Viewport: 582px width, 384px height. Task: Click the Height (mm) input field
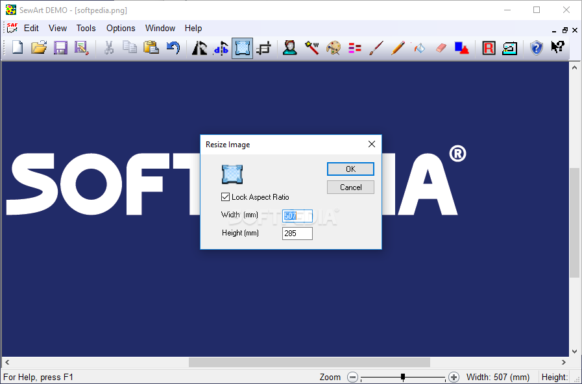[297, 234]
